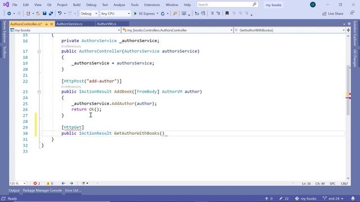Screen dimensions: 360x202
Task: Open the Git menu
Action: click(x=49, y=5)
